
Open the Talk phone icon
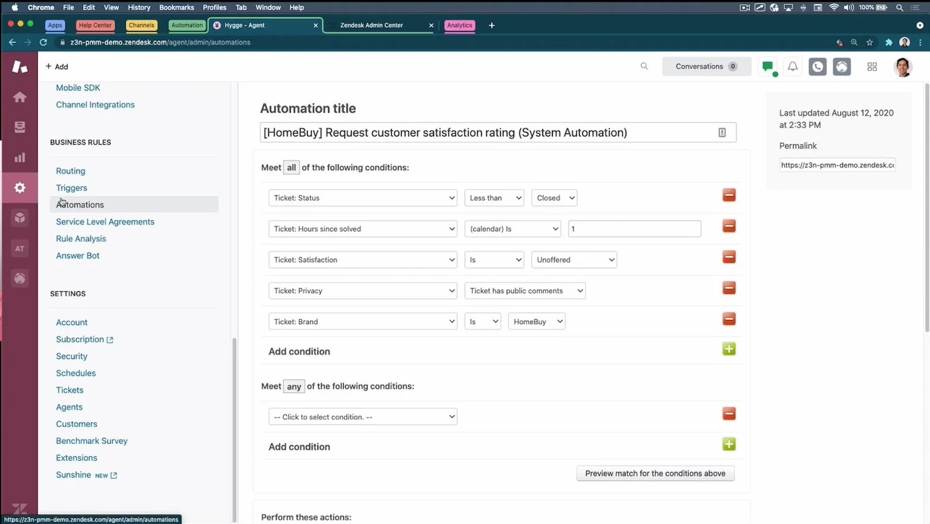pyautogui.click(x=817, y=66)
